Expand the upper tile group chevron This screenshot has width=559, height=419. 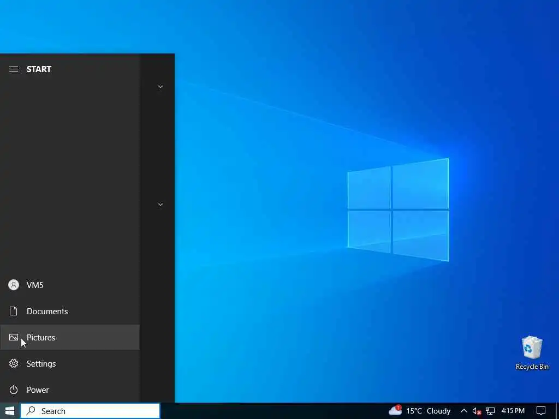tap(160, 87)
